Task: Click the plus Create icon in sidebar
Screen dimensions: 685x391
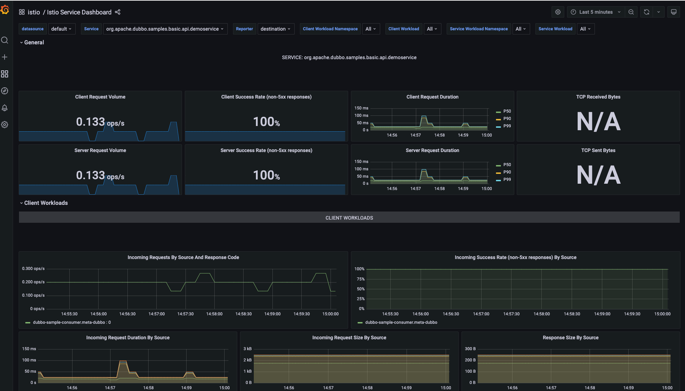Action: click(5, 57)
